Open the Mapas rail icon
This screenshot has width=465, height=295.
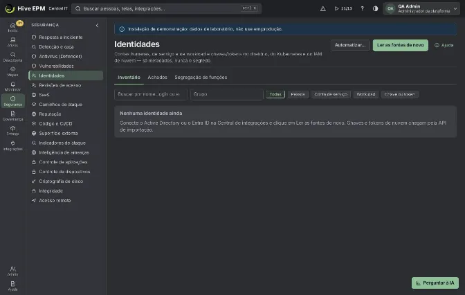12,71
